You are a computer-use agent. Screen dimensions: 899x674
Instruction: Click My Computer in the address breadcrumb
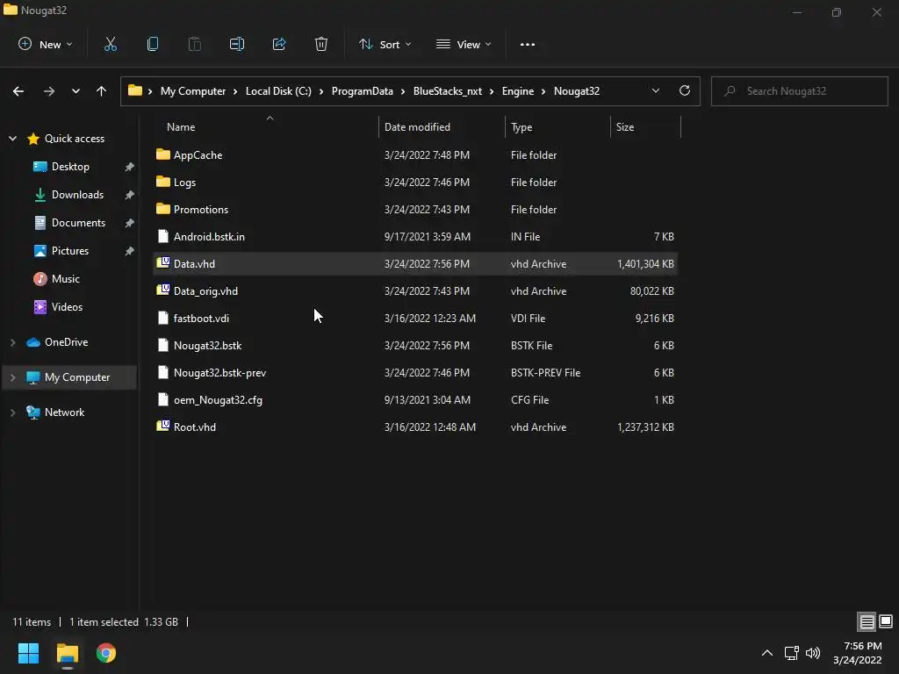tap(193, 91)
